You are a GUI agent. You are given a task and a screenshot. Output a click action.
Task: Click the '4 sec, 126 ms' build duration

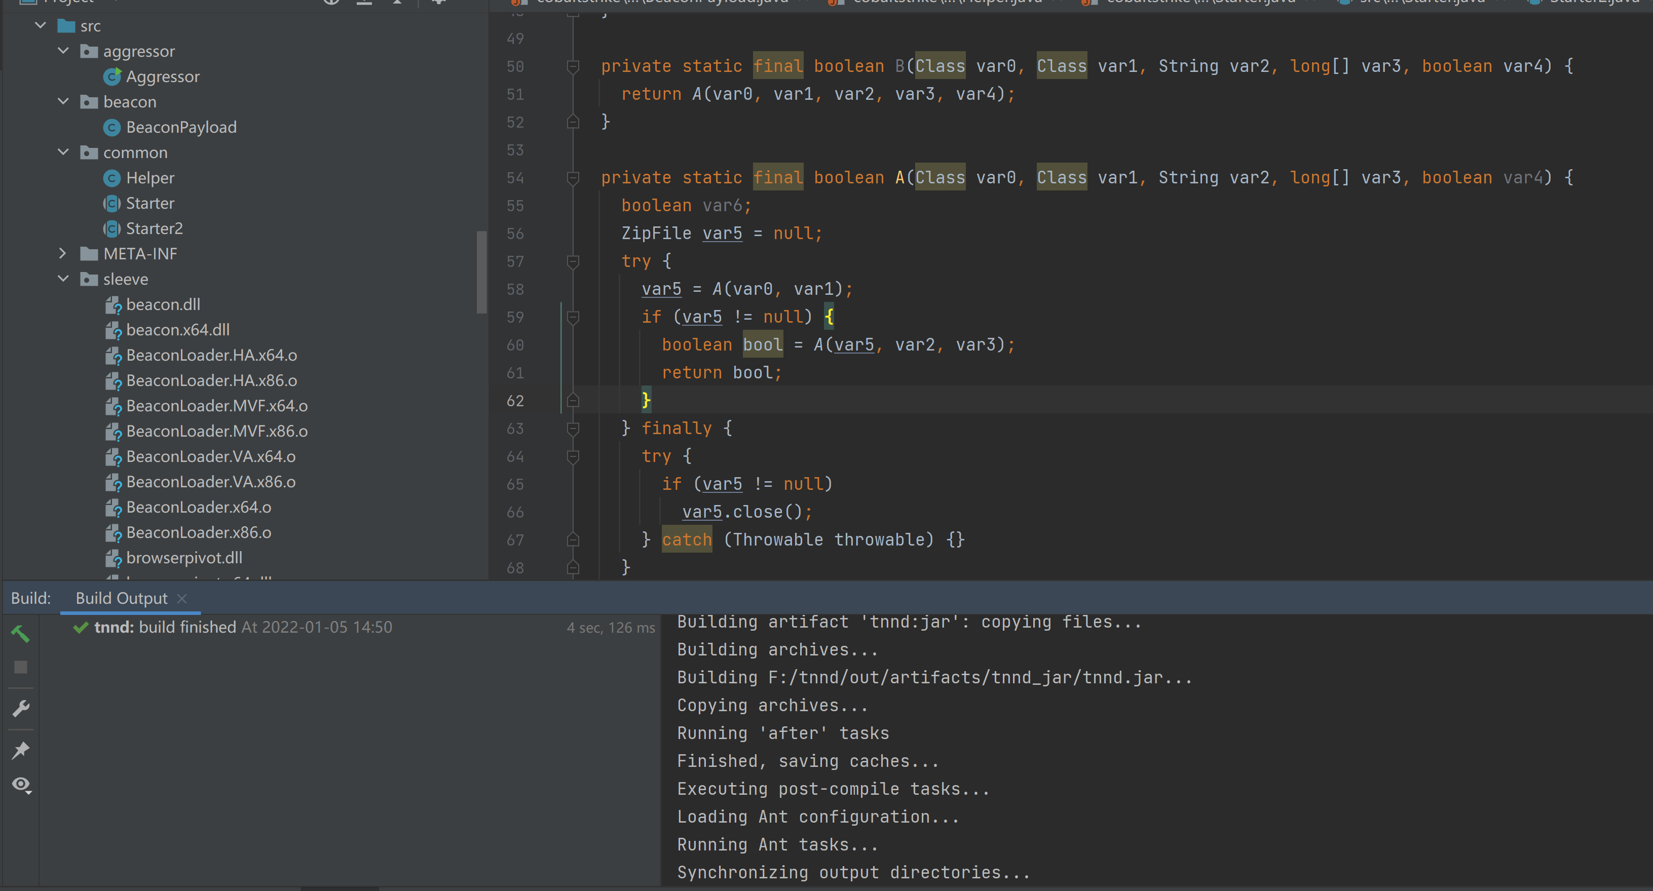click(x=611, y=628)
